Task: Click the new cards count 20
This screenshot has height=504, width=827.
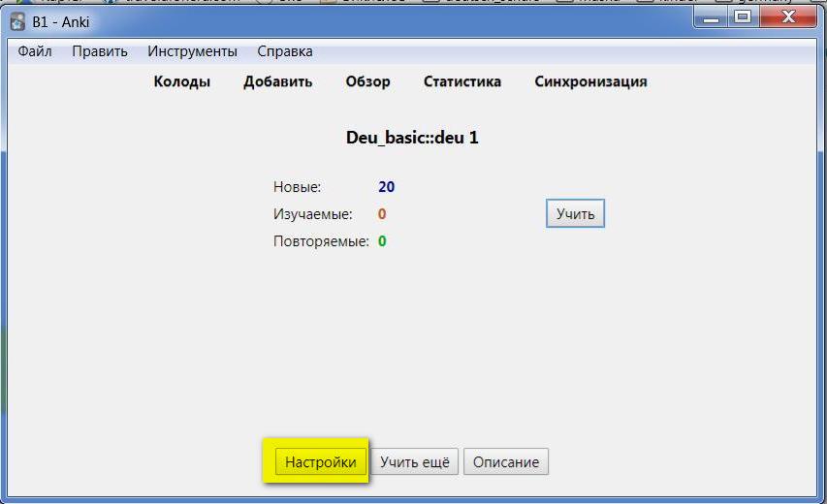Action: [x=387, y=187]
